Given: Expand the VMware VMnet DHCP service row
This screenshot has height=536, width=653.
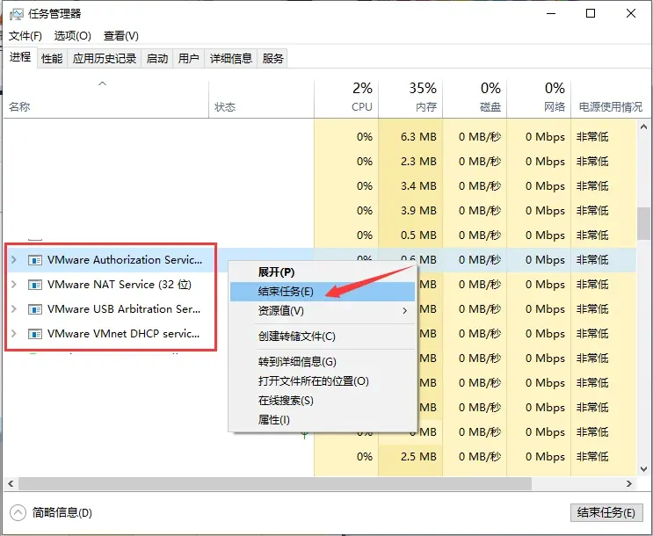Looking at the screenshot, I should click(14, 334).
